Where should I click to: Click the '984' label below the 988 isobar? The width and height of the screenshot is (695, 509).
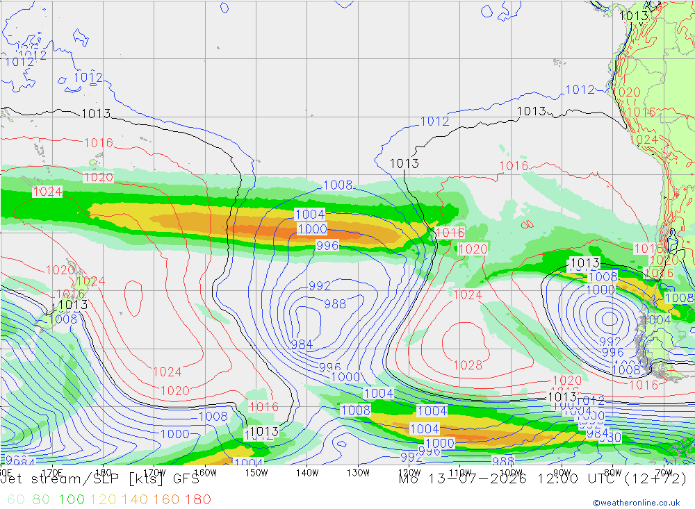click(x=302, y=344)
